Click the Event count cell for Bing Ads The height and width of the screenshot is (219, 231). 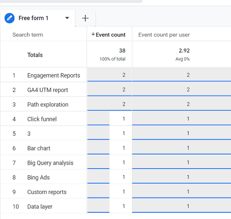point(109,177)
